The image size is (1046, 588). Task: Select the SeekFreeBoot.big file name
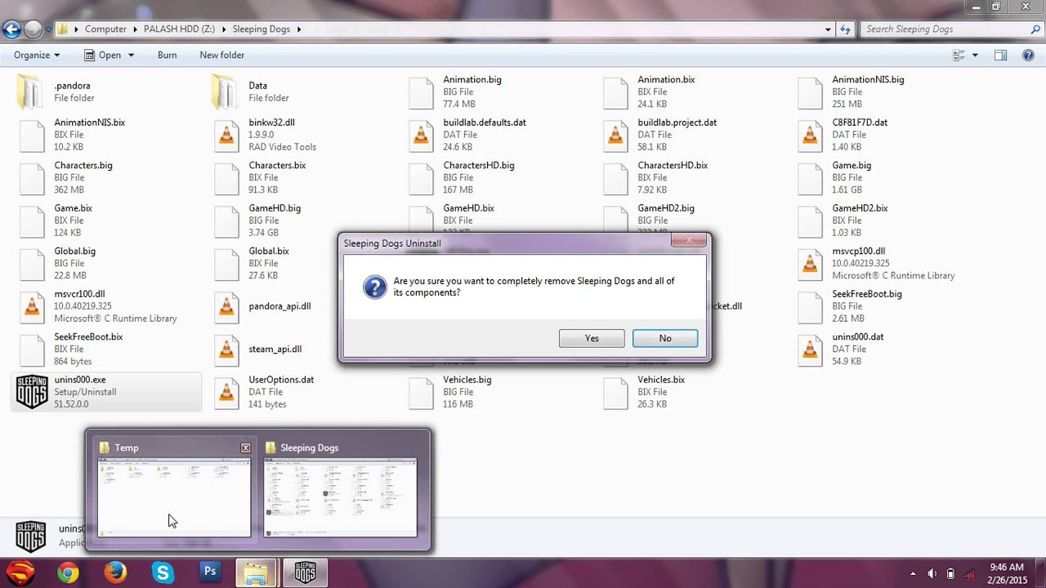[867, 294]
